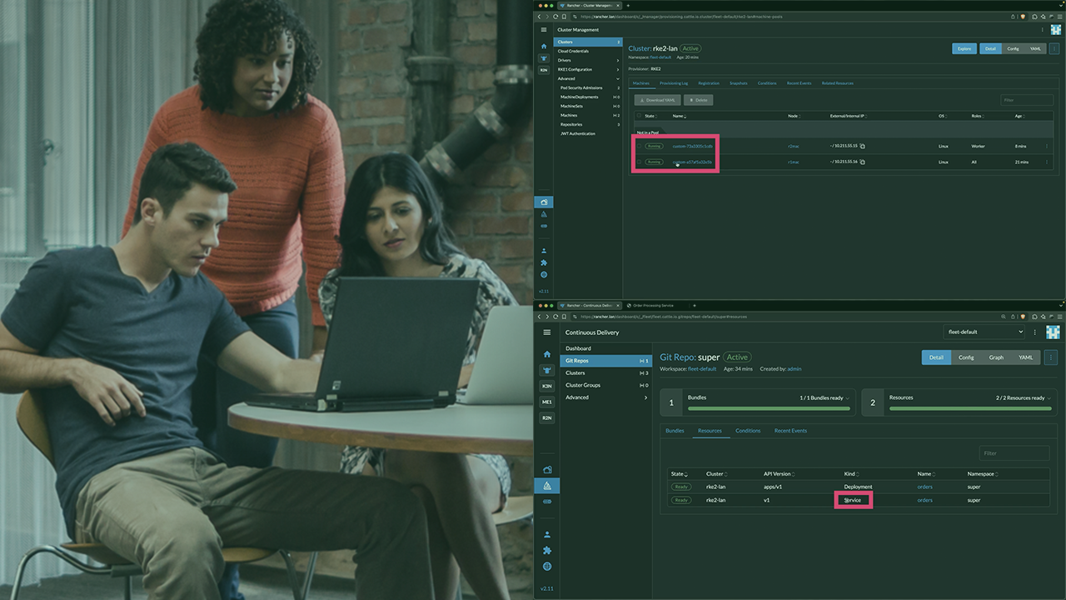Click three-dot actions button beside Git Repo YAML
This screenshot has height=600, width=1066.
(x=1050, y=357)
